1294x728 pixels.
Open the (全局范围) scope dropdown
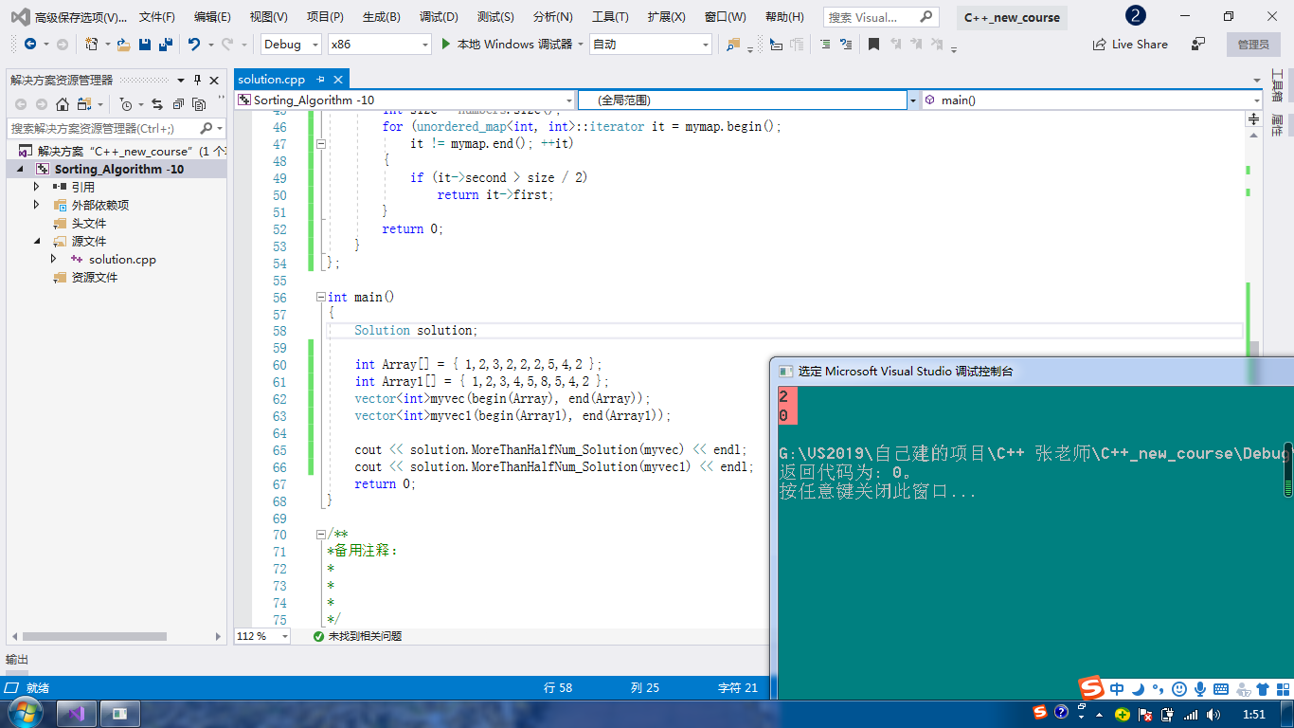[x=913, y=100]
